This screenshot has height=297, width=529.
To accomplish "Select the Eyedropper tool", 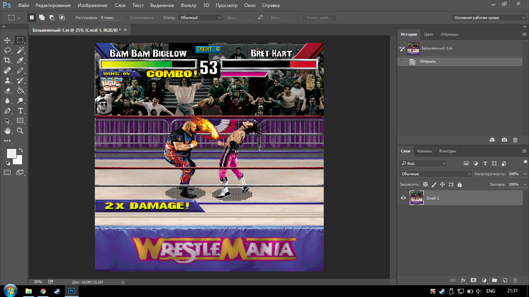I will [x=20, y=60].
